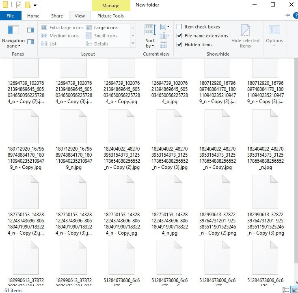298x293 pixels.
Task: Open the Help question mark icon
Action: 296,15
